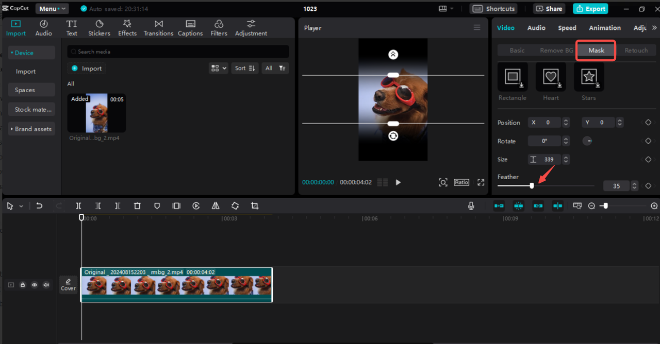Click the microphone record voiceover icon
This screenshot has height=344, width=660.
point(471,206)
